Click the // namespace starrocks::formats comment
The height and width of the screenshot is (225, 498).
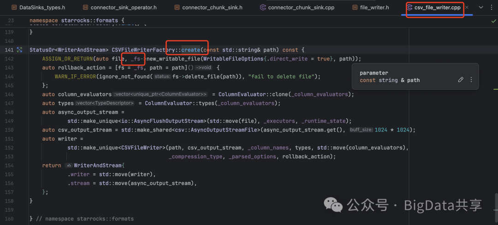84,219
